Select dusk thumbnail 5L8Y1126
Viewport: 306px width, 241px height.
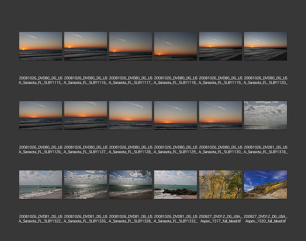[x=41, y=115]
